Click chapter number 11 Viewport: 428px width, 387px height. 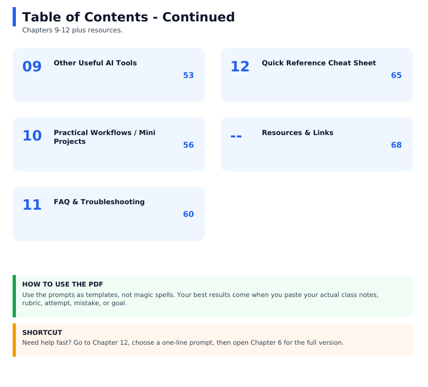pos(32,205)
